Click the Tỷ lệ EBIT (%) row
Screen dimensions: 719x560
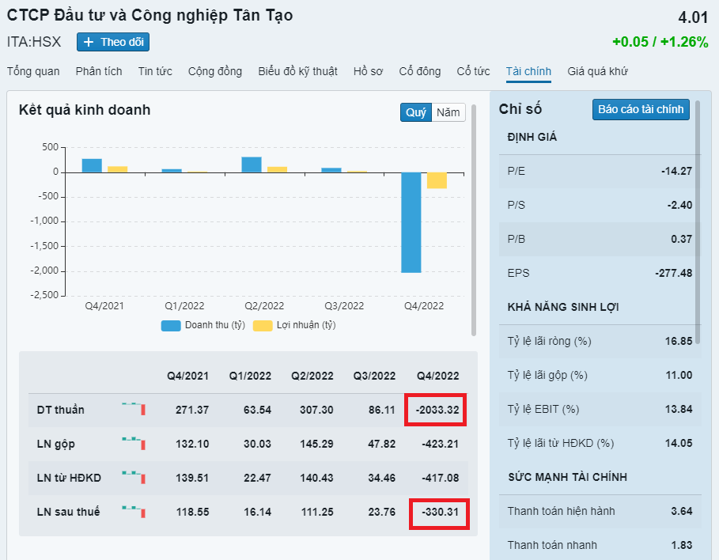point(600,410)
